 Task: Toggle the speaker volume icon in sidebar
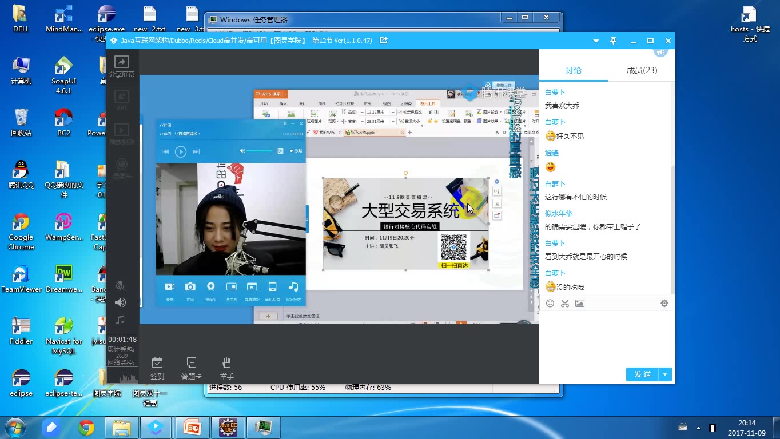click(x=120, y=302)
